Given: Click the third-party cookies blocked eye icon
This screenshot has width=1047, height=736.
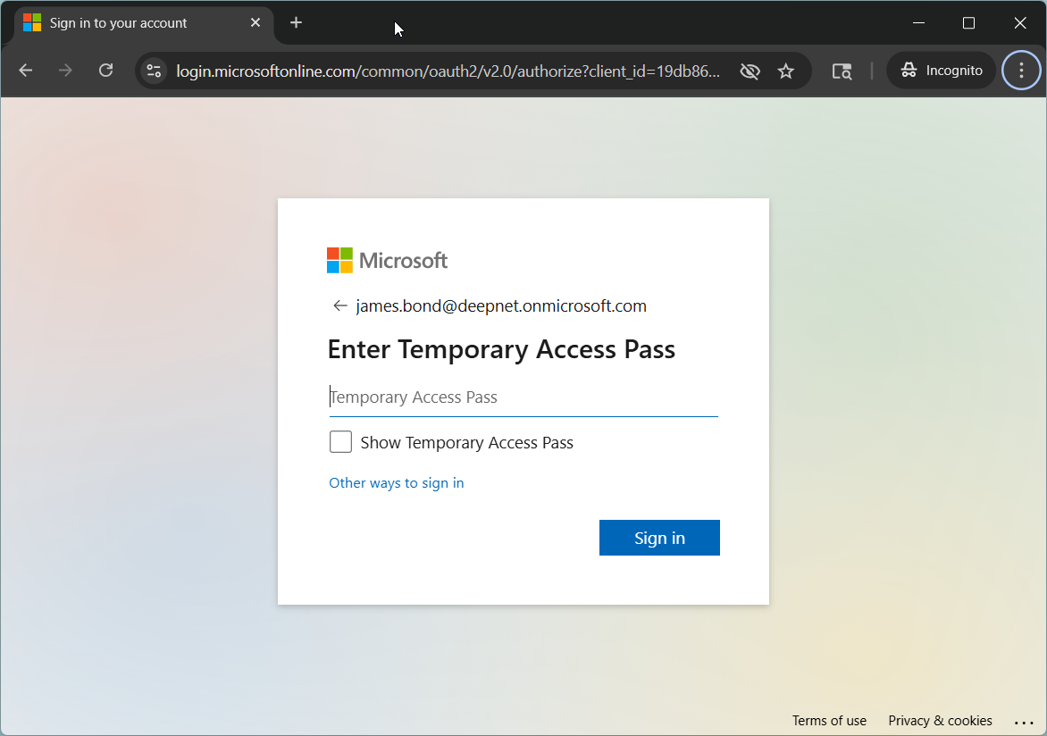Looking at the screenshot, I should (750, 71).
